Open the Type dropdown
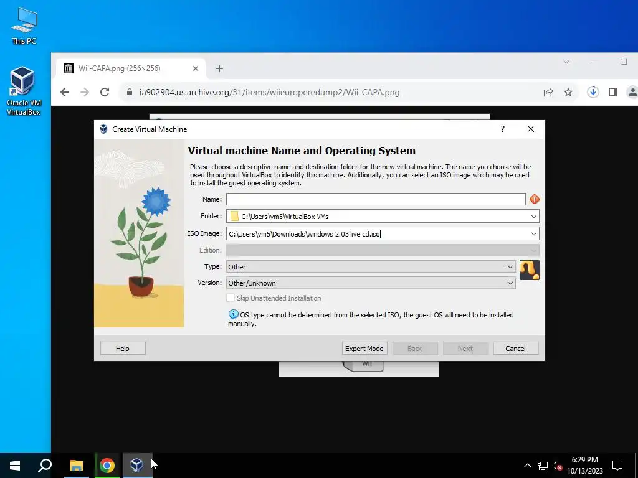Image resolution: width=638 pixels, height=478 pixels. point(371,266)
